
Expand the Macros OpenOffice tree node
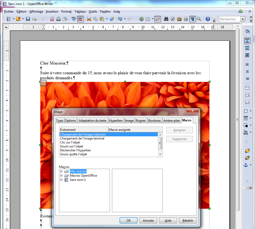(61, 175)
